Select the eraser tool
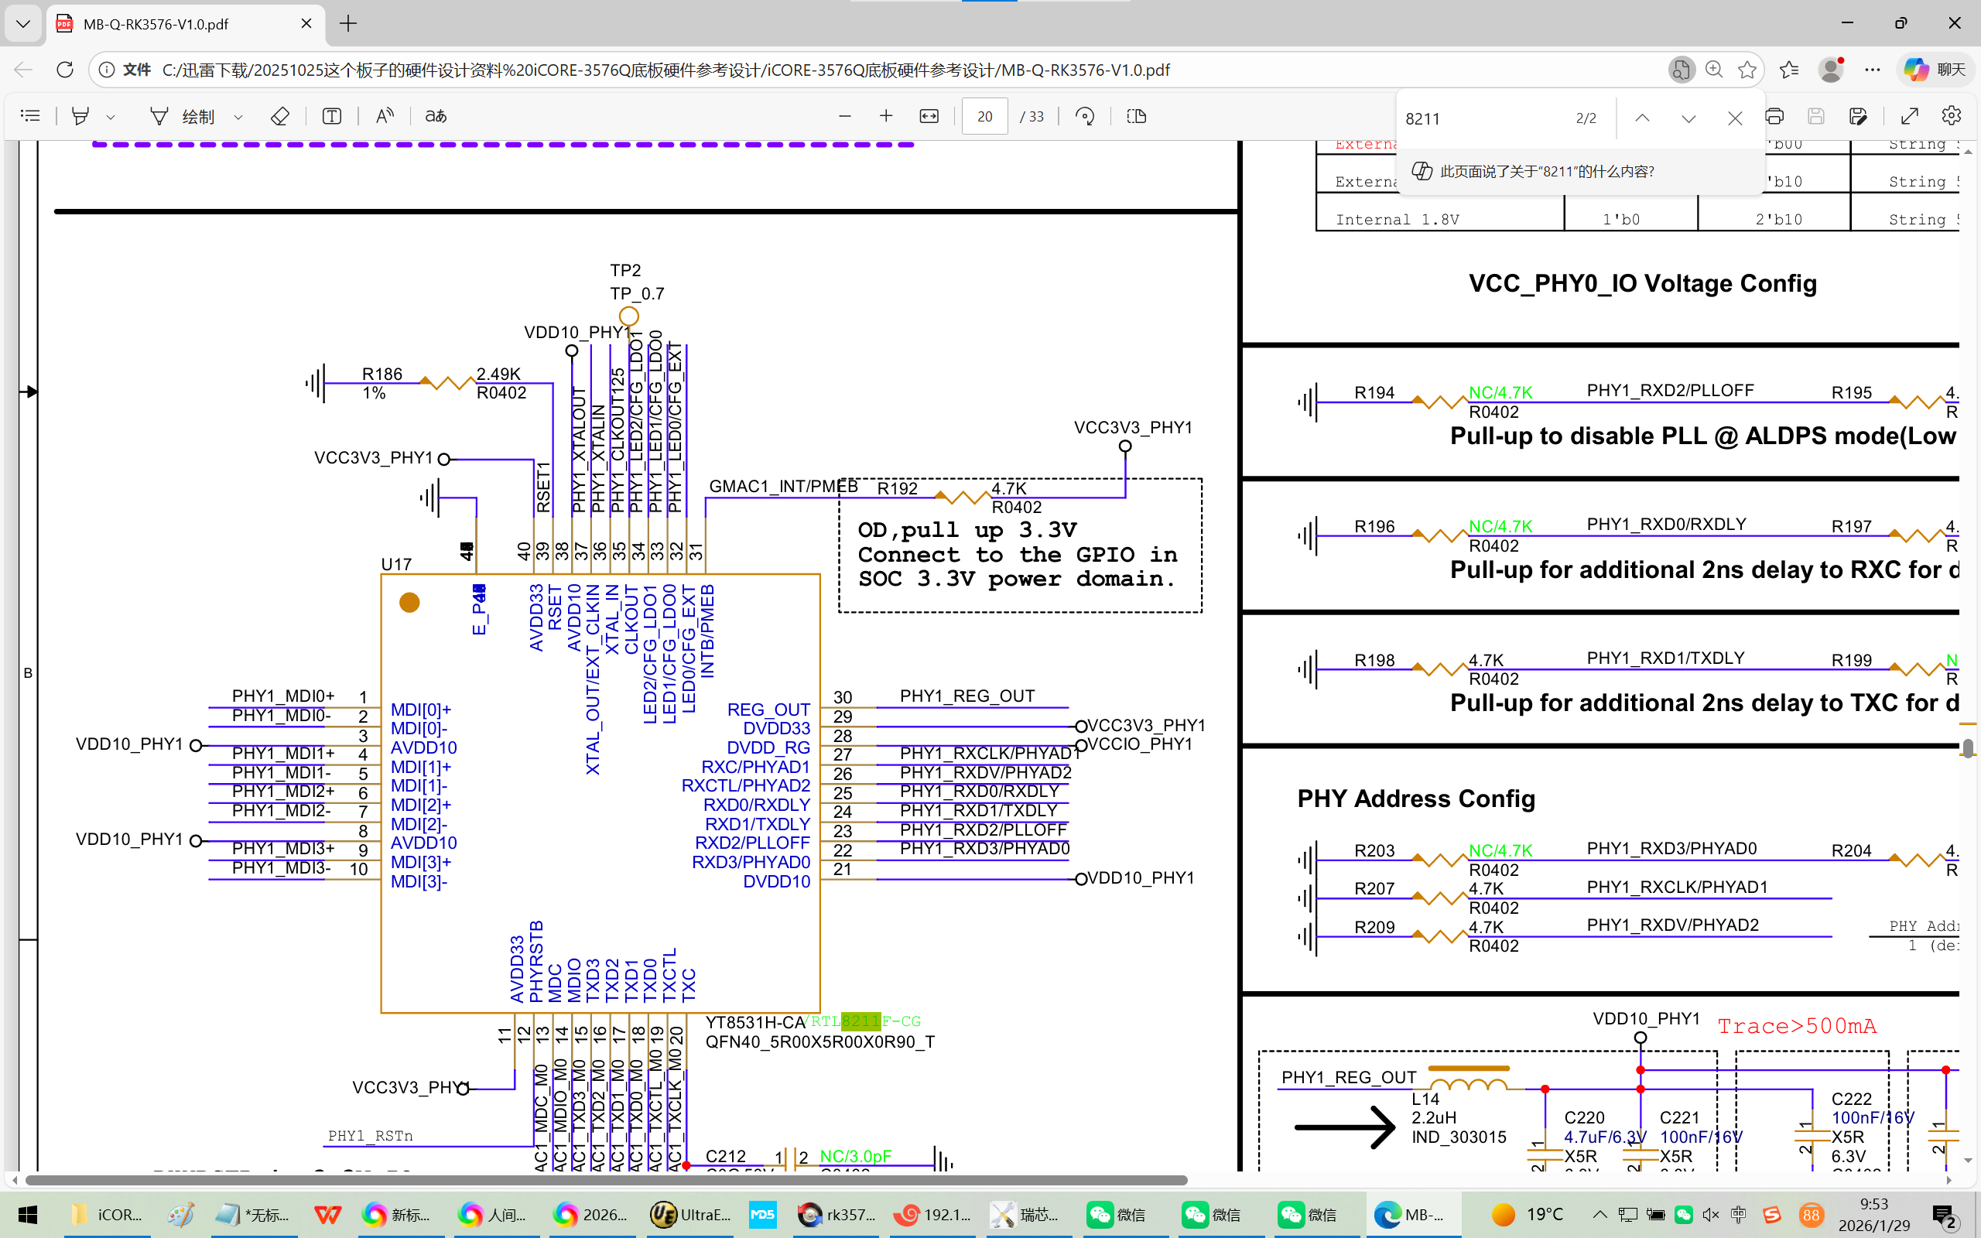The image size is (1981, 1238). pos(280,116)
